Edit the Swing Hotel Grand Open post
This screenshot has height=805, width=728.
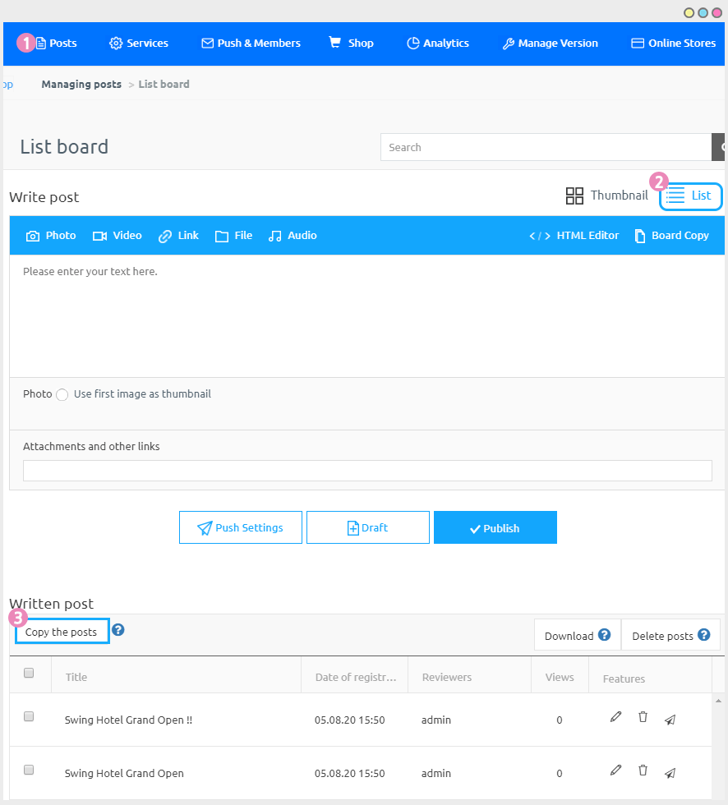[615, 770]
